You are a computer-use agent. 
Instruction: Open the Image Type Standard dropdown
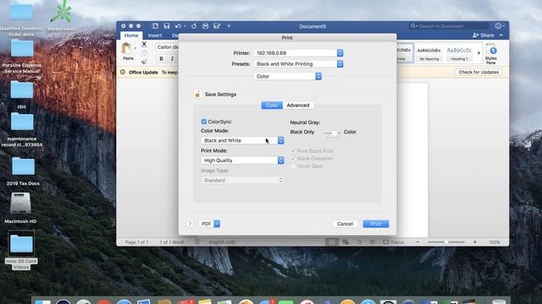click(242, 180)
